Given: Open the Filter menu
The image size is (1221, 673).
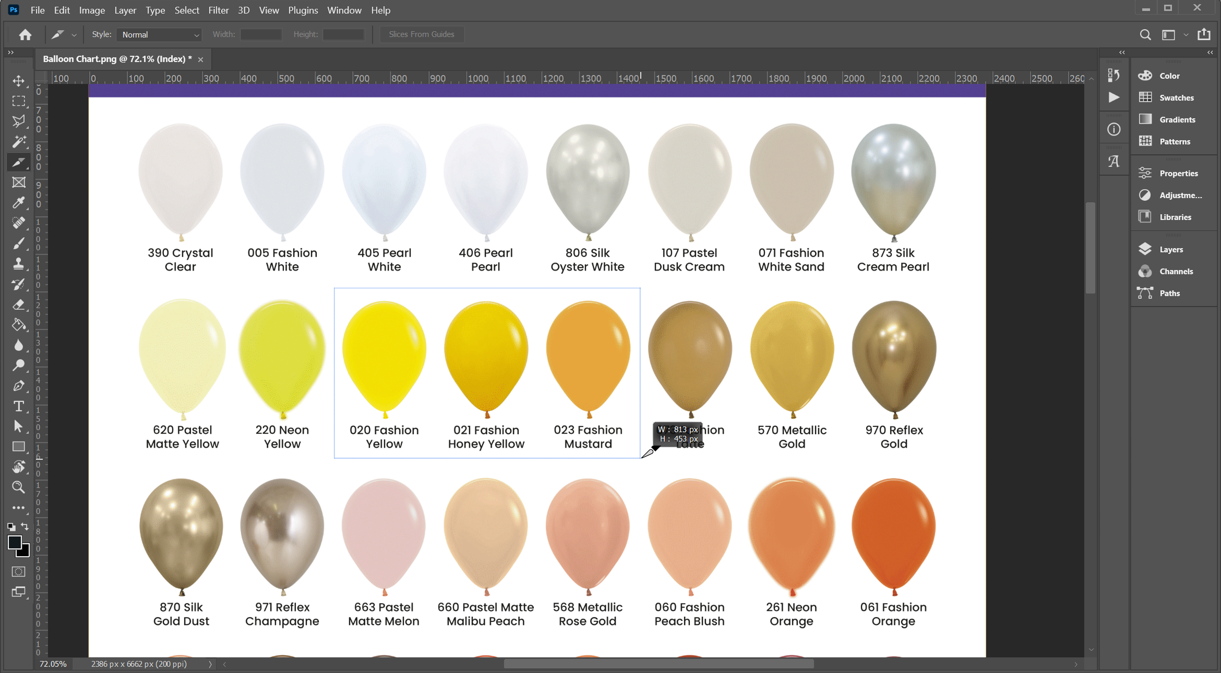Looking at the screenshot, I should point(218,10).
